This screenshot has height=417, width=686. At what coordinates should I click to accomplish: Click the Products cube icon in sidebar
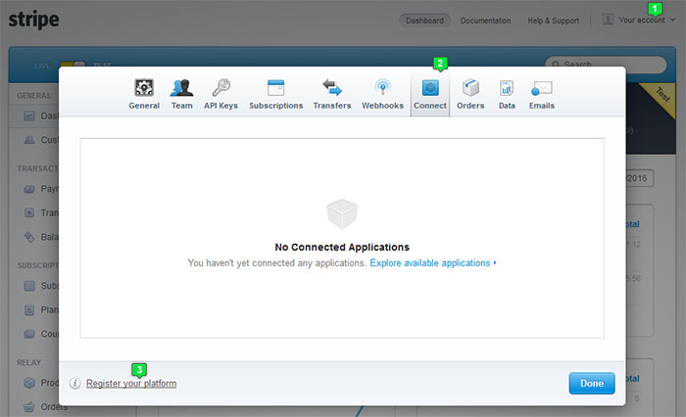[x=29, y=383]
